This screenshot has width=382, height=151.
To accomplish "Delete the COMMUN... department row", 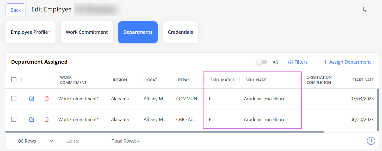I will [x=47, y=99].
